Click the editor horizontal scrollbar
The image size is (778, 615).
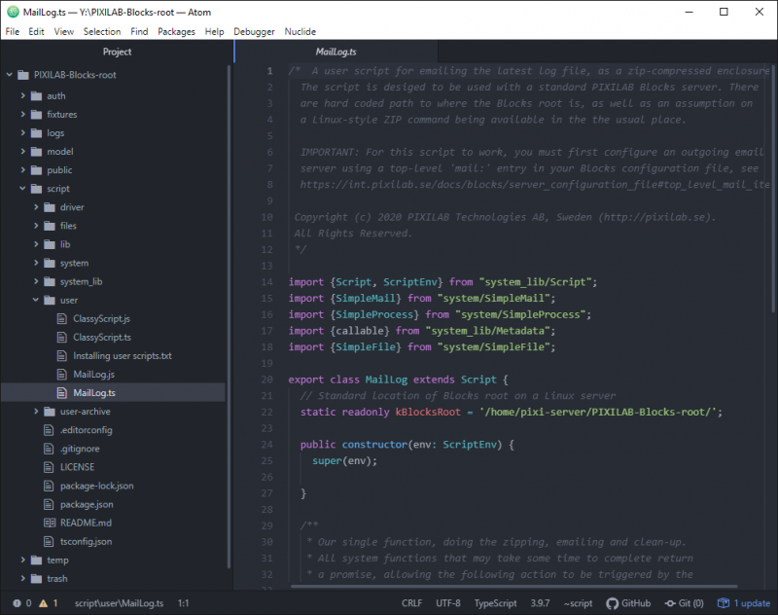513,586
